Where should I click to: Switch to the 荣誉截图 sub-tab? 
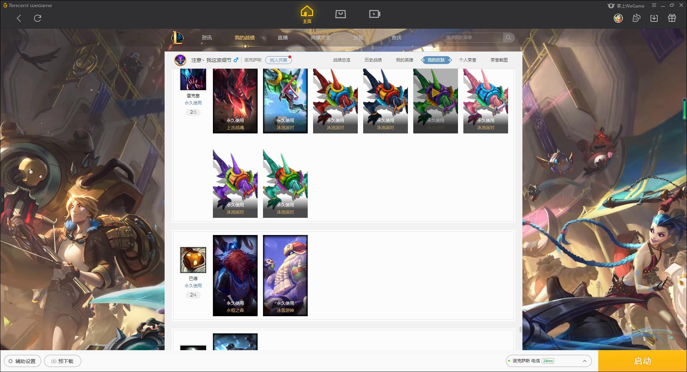[499, 60]
